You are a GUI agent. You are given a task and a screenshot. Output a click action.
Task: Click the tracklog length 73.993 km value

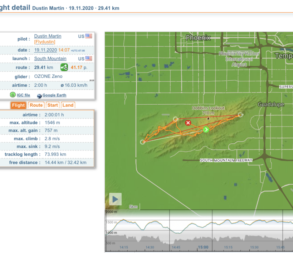click(55, 154)
